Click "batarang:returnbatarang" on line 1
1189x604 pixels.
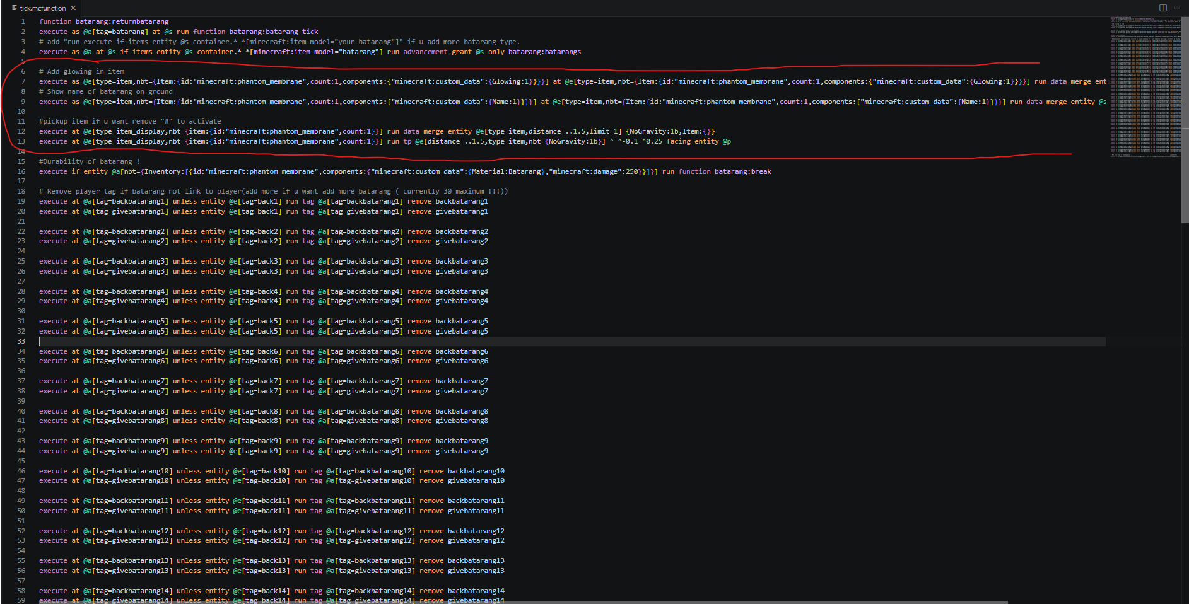pyautogui.click(x=122, y=21)
